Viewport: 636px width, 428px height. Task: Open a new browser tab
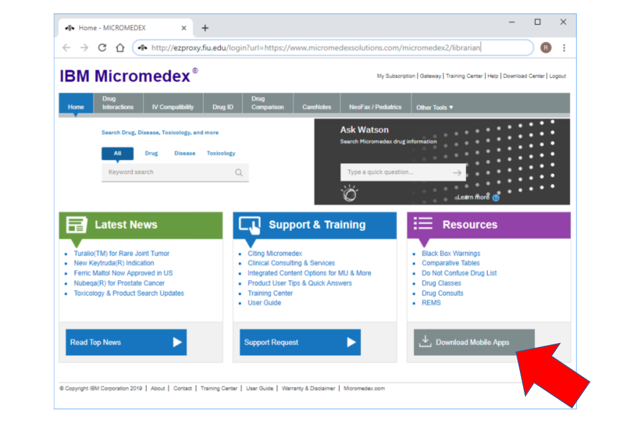click(x=205, y=28)
